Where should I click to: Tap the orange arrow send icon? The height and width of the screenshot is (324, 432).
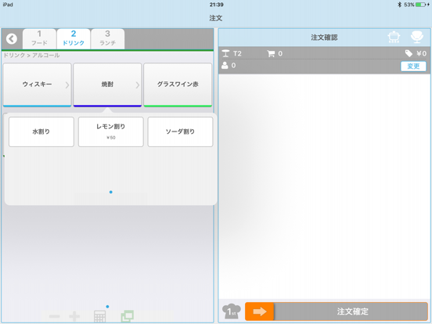[x=260, y=311]
